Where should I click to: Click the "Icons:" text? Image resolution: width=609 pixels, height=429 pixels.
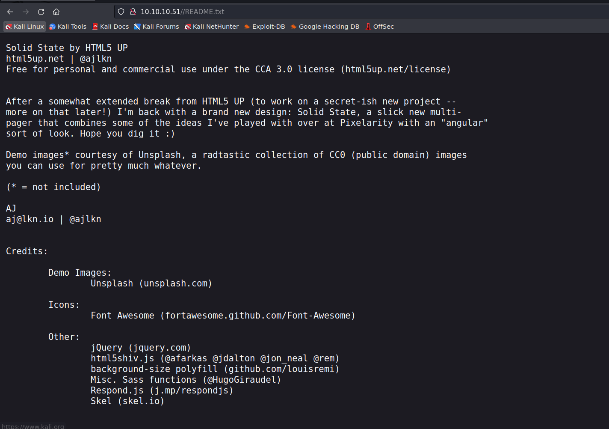64,305
